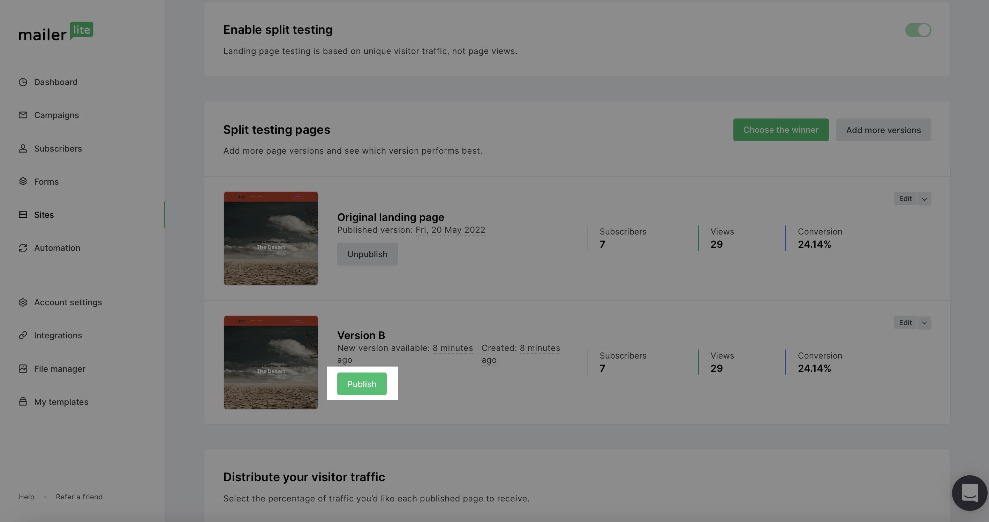Open the Refer a friend link
The image size is (989, 522).
79,497
